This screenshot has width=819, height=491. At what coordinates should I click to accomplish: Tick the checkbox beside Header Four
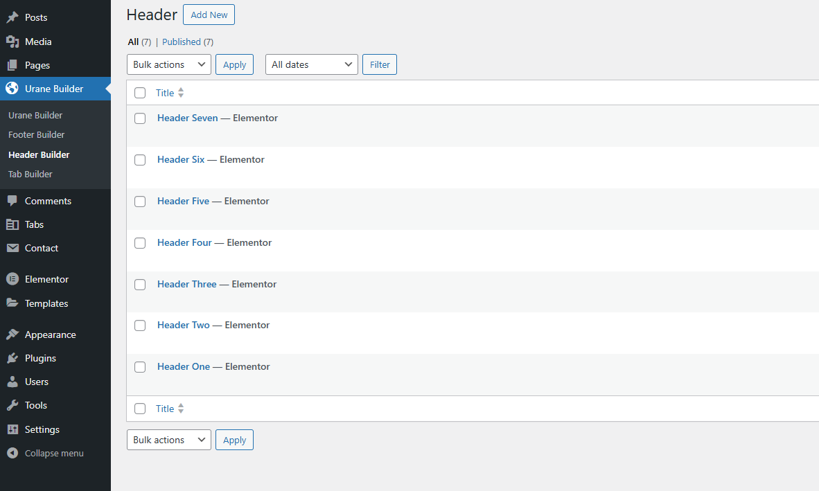140,243
